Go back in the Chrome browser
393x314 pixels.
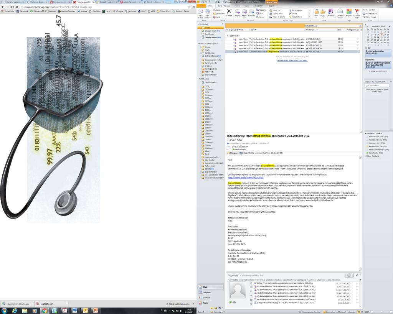click(3, 7)
